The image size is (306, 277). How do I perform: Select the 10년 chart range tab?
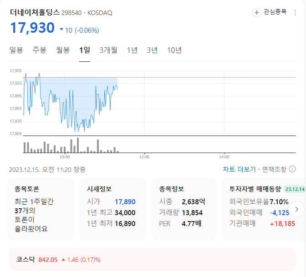point(174,50)
